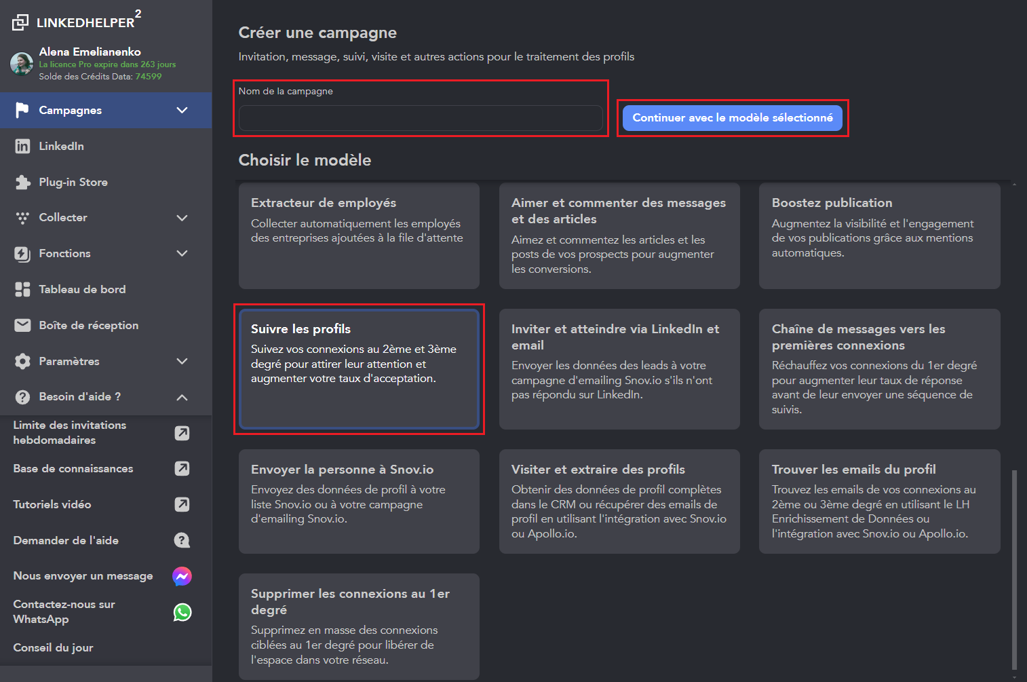Click the Plug-in Store puzzle icon
1027x682 pixels.
click(22, 182)
